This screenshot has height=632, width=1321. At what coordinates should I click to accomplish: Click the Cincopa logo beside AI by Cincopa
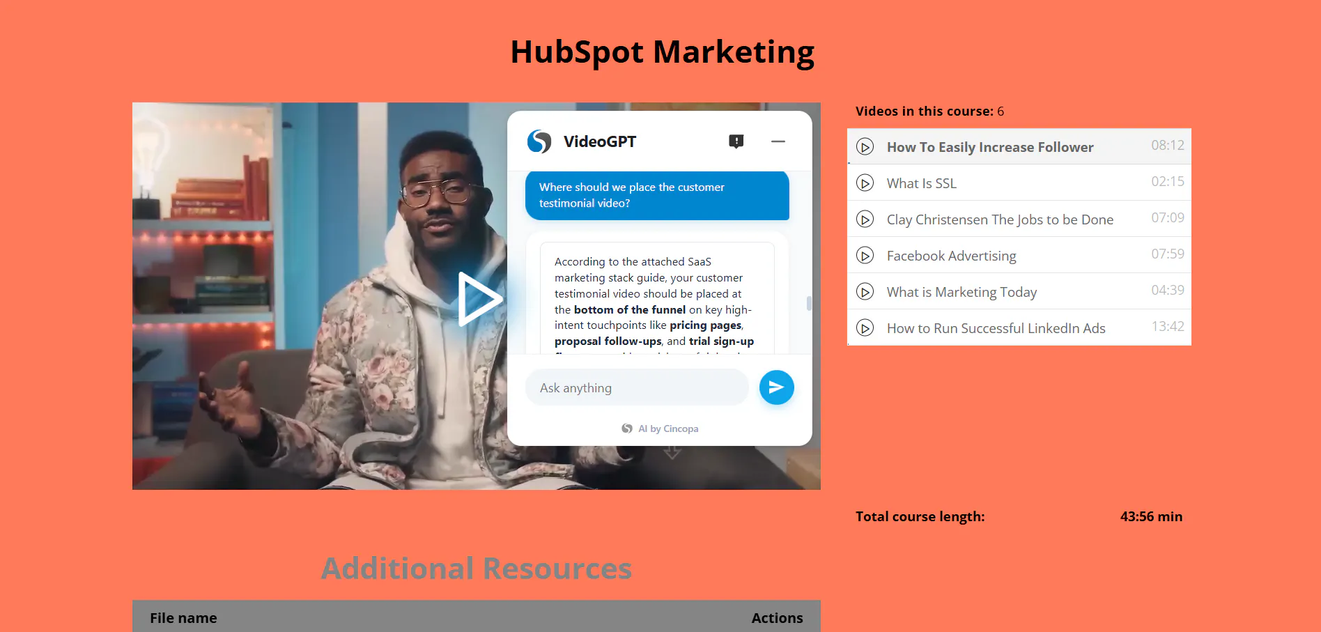[627, 429]
